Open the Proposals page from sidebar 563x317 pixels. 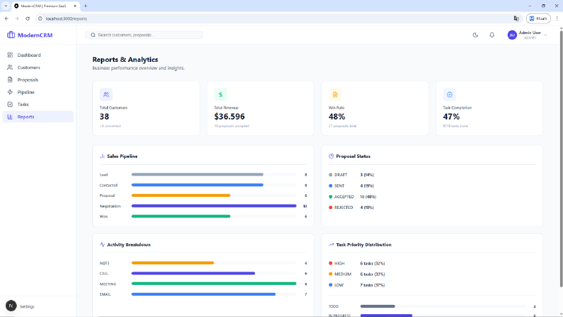click(x=38, y=80)
